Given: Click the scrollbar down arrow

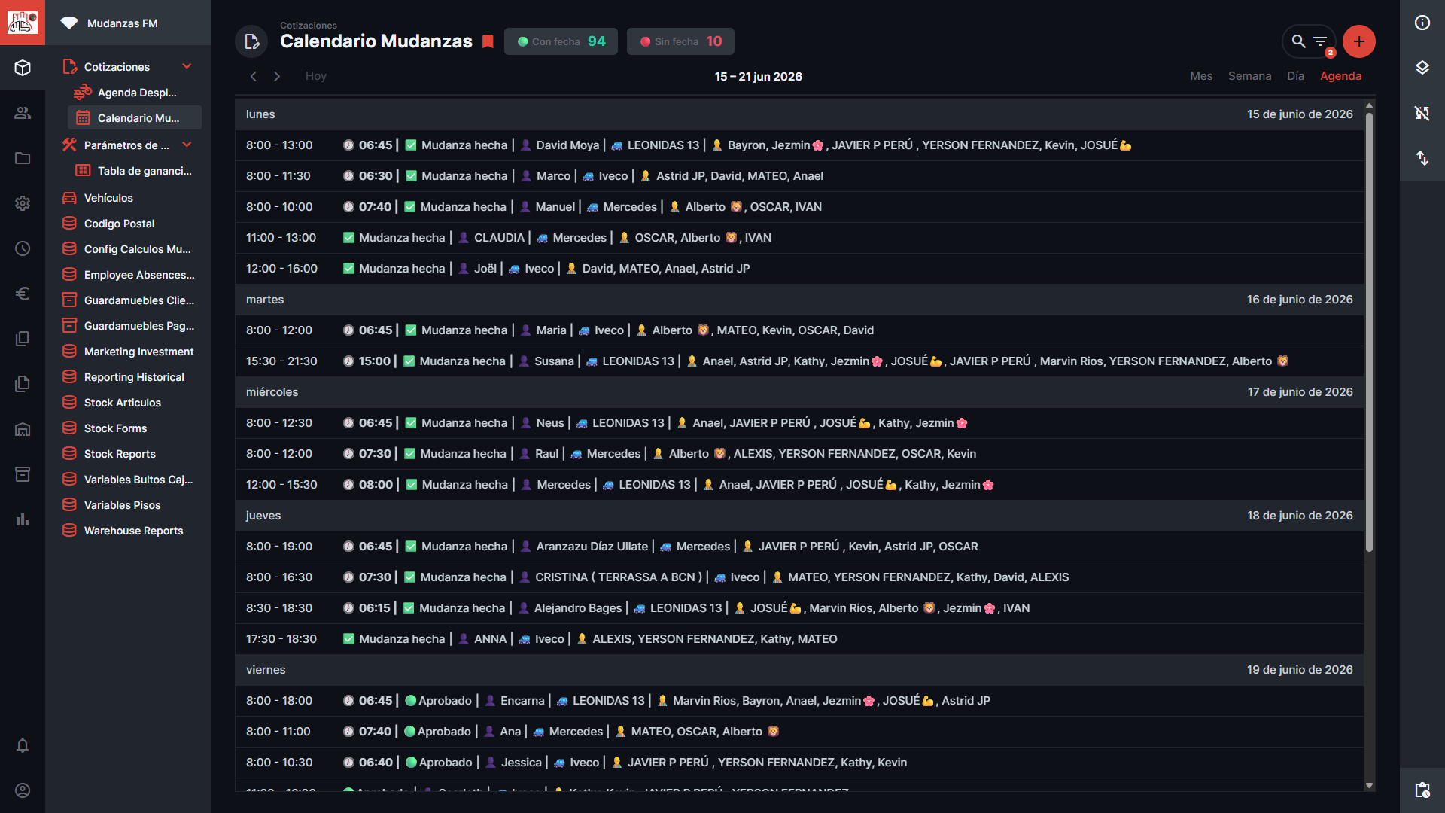Looking at the screenshot, I should (1369, 785).
